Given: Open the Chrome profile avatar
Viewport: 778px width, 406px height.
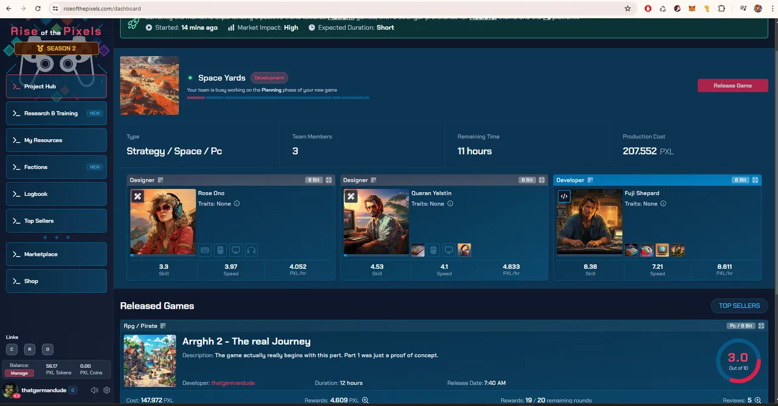Looking at the screenshot, I should (x=757, y=9).
